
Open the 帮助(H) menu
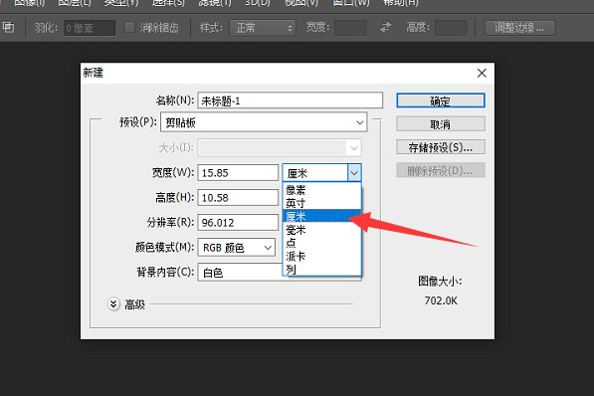click(400, 3)
